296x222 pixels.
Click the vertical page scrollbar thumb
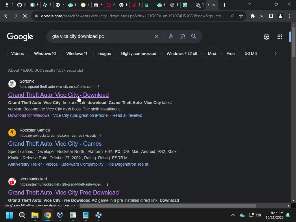point(293,42)
